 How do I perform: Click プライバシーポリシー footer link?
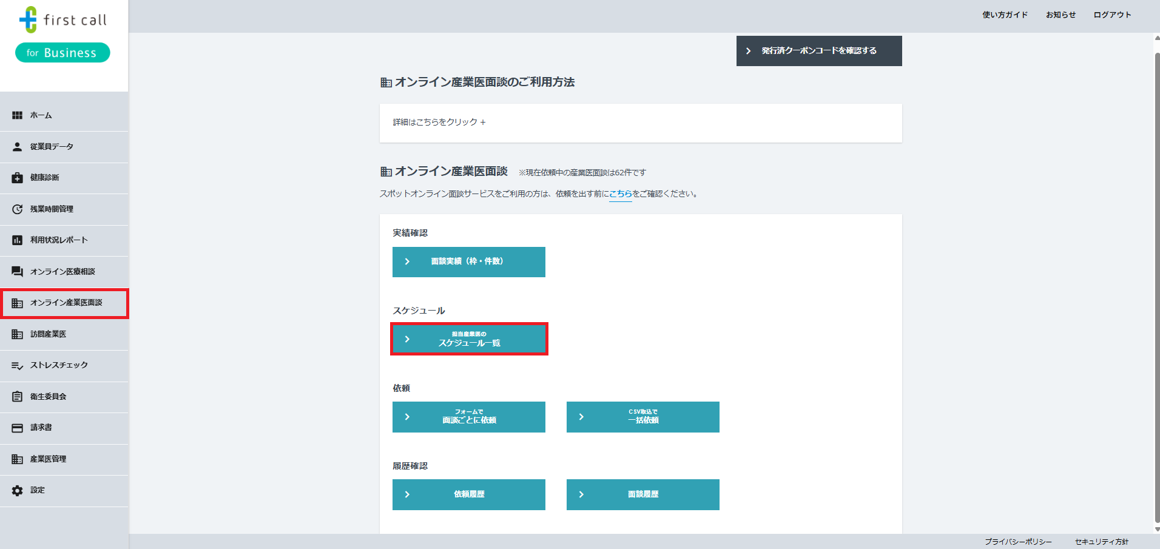[1018, 542]
